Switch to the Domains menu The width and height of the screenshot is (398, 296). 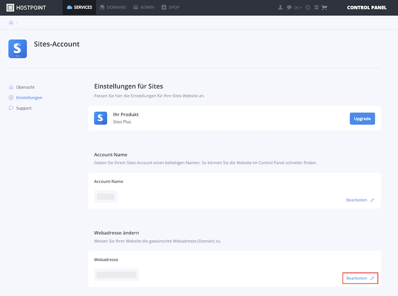pos(113,7)
